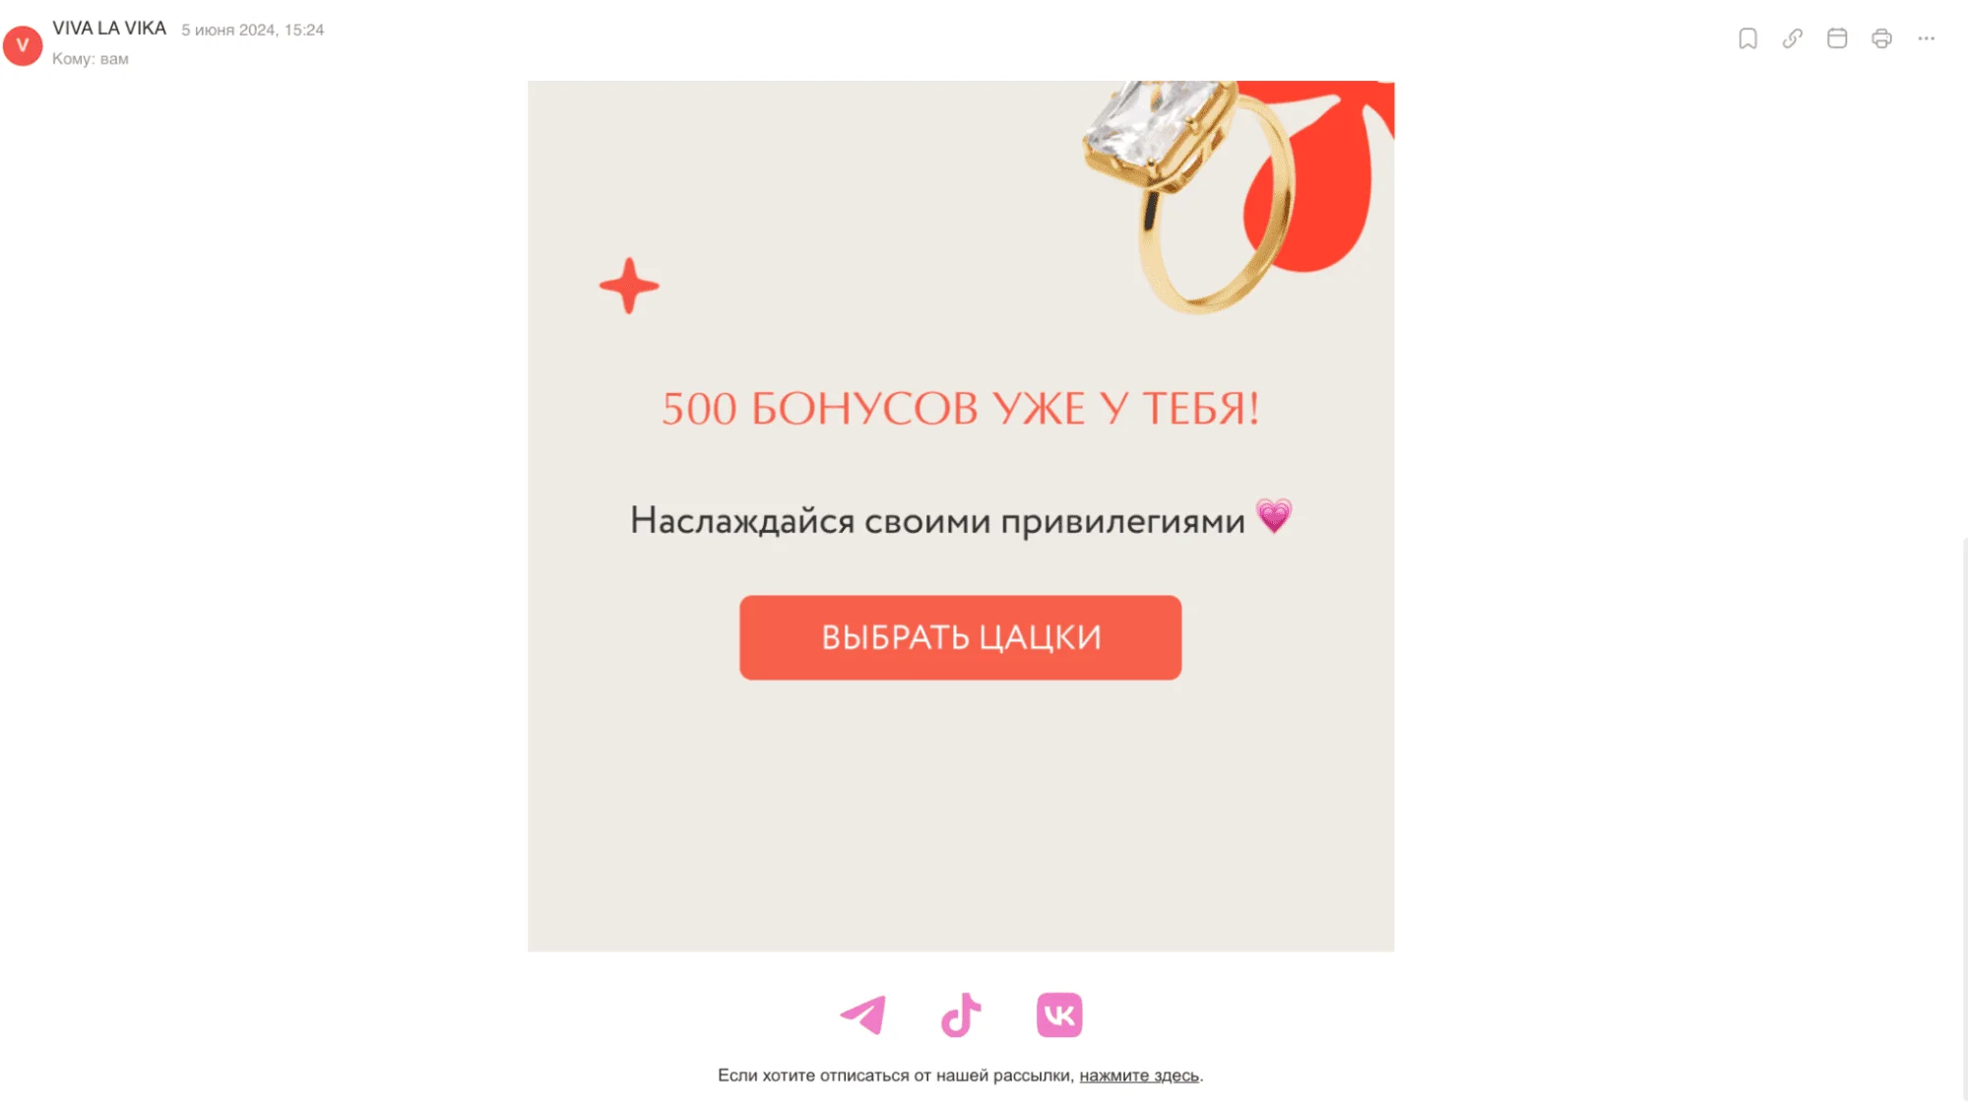Print the email using printer icon
The image size is (1968, 1109).
(1881, 38)
